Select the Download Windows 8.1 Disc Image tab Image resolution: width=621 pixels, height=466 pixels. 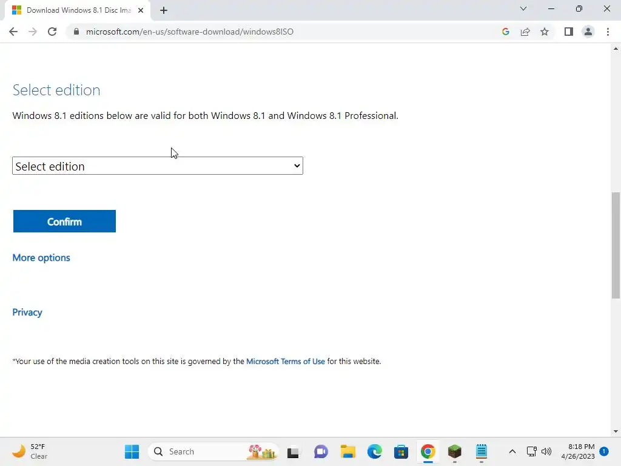(78, 10)
